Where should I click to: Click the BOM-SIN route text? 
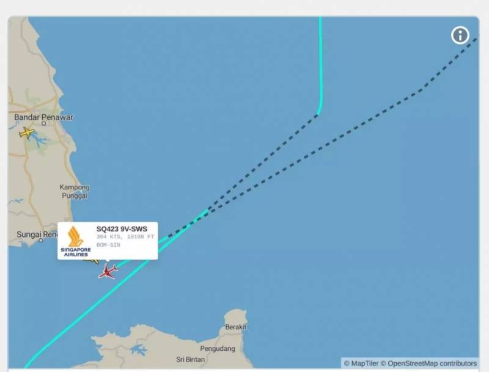108,245
